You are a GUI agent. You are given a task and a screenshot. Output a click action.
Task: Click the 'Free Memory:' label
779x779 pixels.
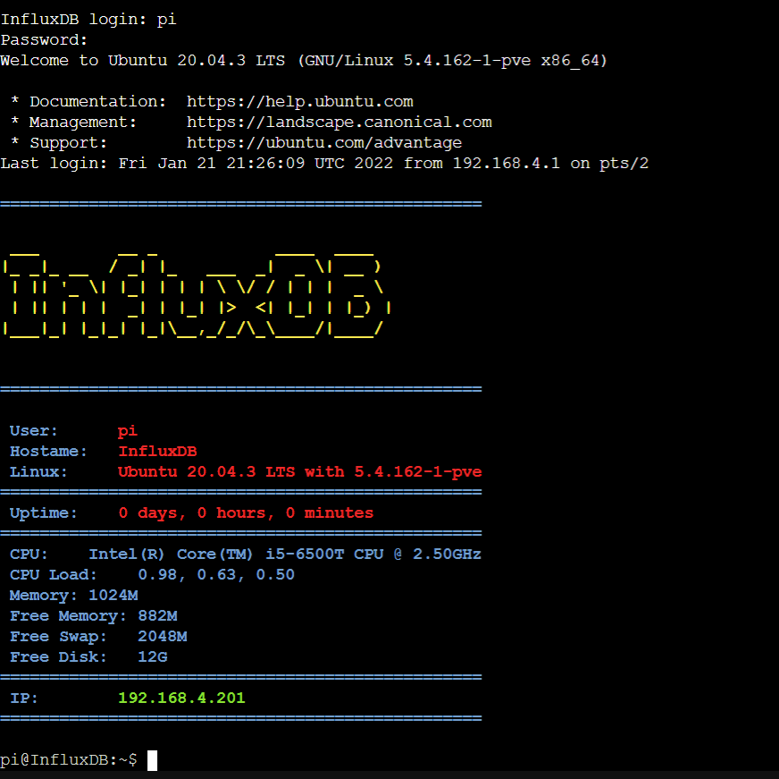[69, 616]
